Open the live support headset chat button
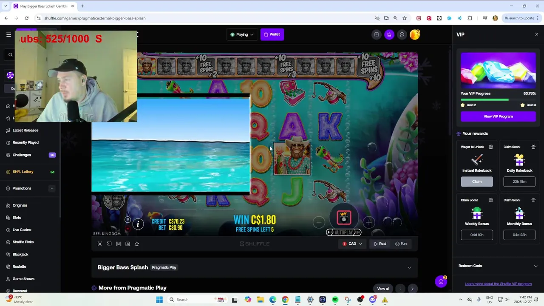This screenshot has width=544, height=306. coord(441,281)
